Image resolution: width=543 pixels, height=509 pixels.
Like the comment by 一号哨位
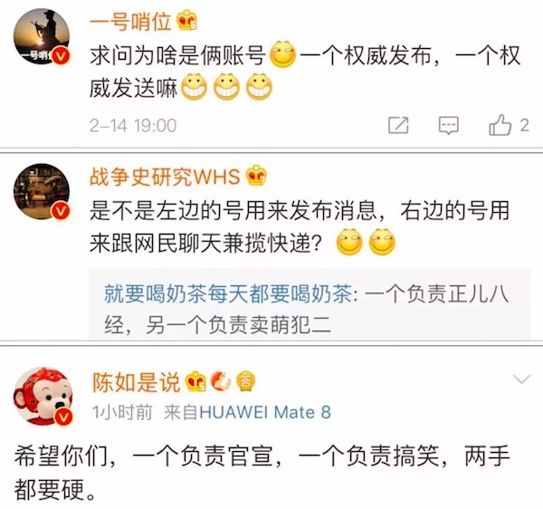[x=509, y=125]
